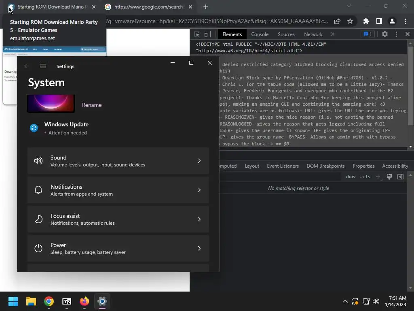This screenshot has height=311, width=414.
Task: Switch to the Console tab
Action: click(x=260, y=34)
